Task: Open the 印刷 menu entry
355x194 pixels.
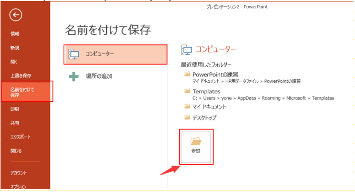Action: point(15,109)
